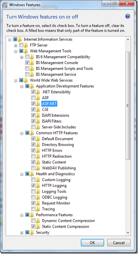138x254 pixels.
Task: Check ODBC Logging checkbox
Action: coord(33,197)
